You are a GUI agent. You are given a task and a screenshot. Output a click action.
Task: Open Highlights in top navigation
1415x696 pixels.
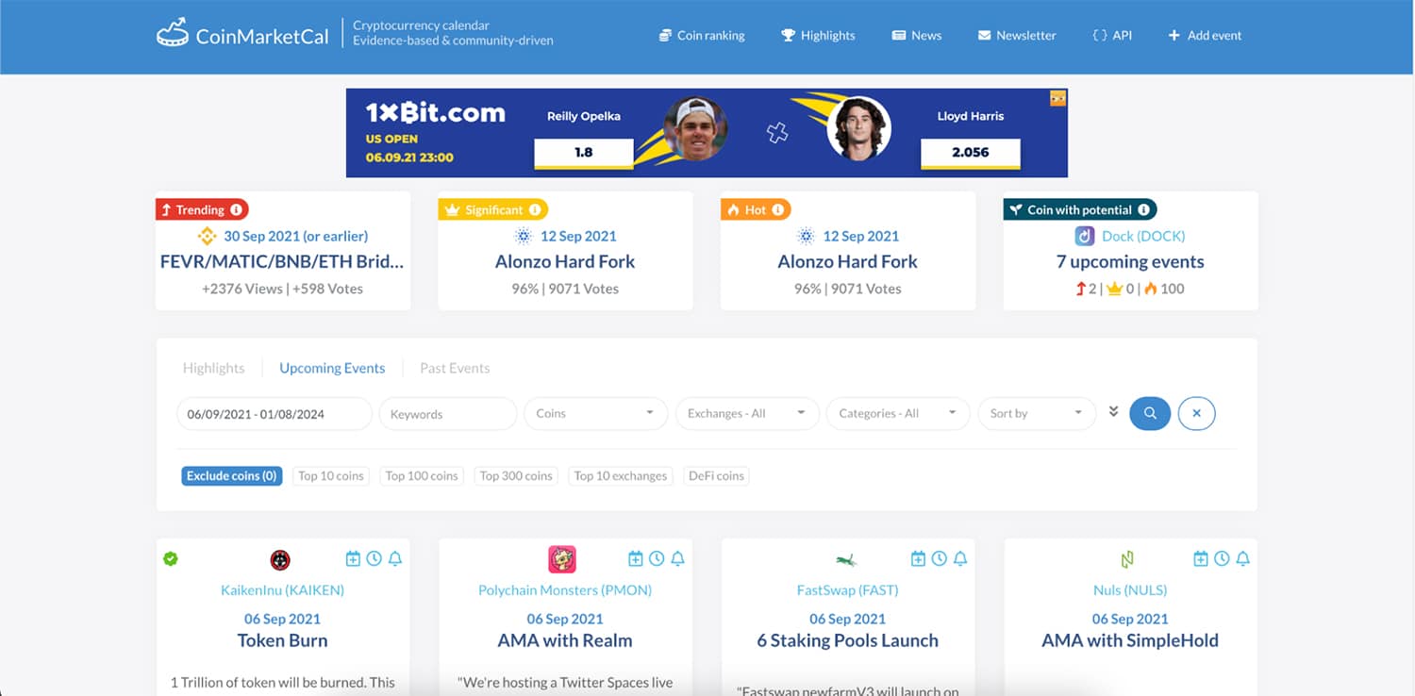point(818,36)
